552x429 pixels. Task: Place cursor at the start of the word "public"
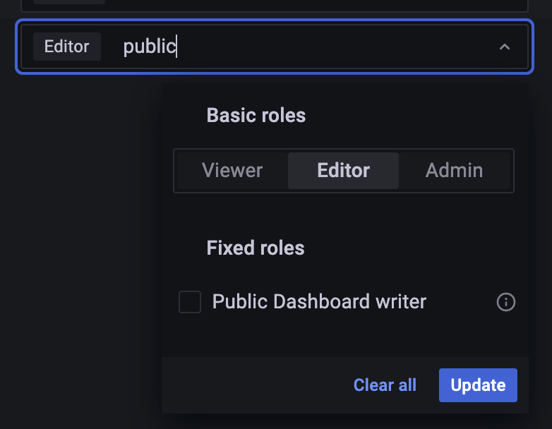coord(124,47)
